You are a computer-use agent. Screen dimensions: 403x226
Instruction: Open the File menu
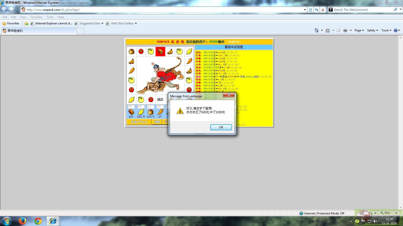(x=5, y=17)
